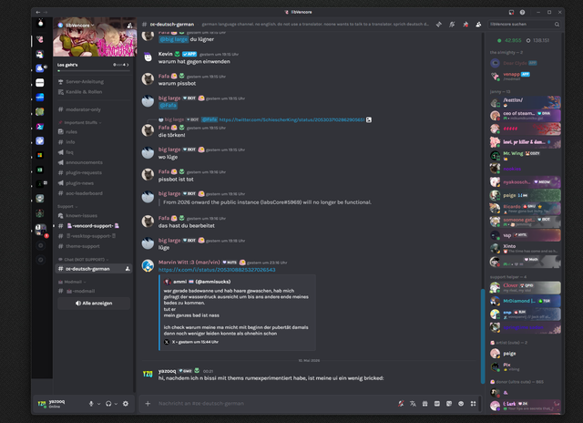Image resolution: width=583 pixels, height=423 pixels.
Task: Click member Clover in support helper list
Action: [525, 287]
